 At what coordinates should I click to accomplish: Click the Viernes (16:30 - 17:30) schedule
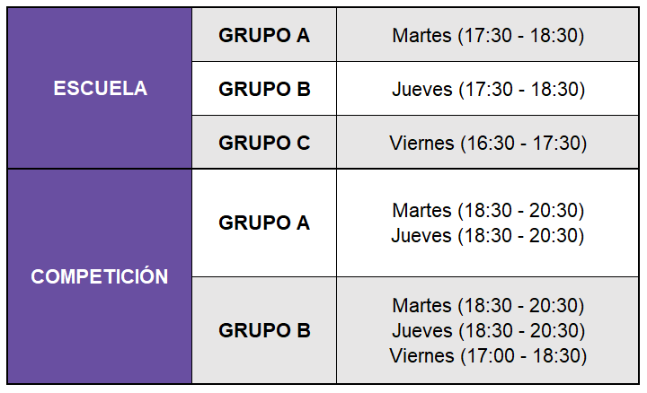click(x=488, y=143)
